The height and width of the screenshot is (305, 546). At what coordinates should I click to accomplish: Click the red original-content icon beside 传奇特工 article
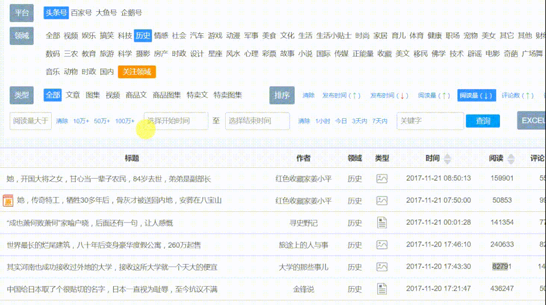tap(7, 201)
